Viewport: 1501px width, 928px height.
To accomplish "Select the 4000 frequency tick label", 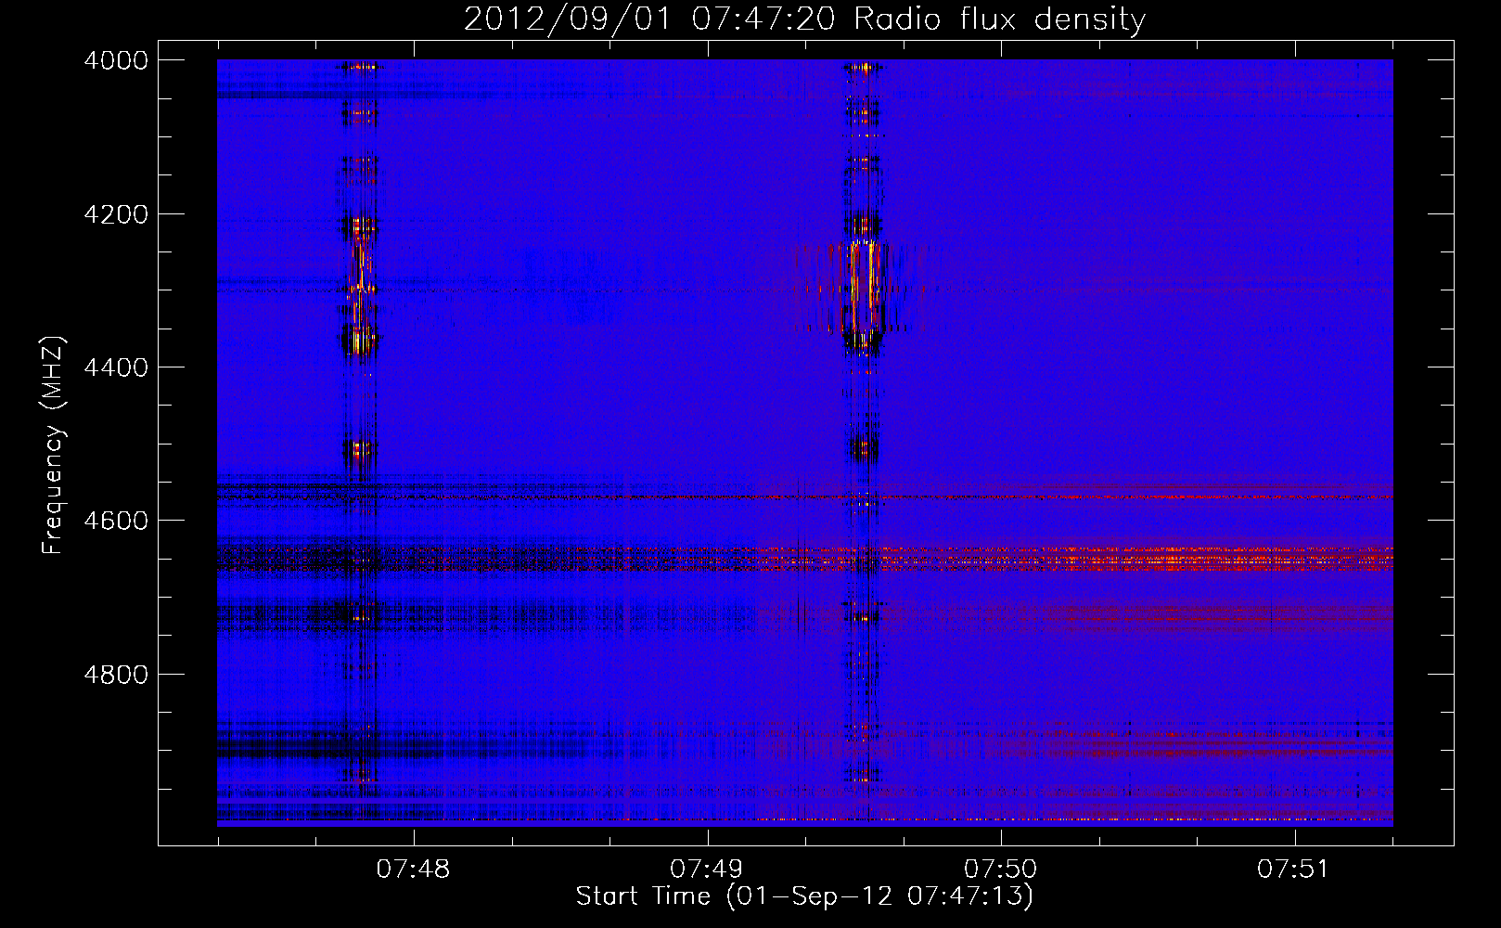I will point(116,60).
